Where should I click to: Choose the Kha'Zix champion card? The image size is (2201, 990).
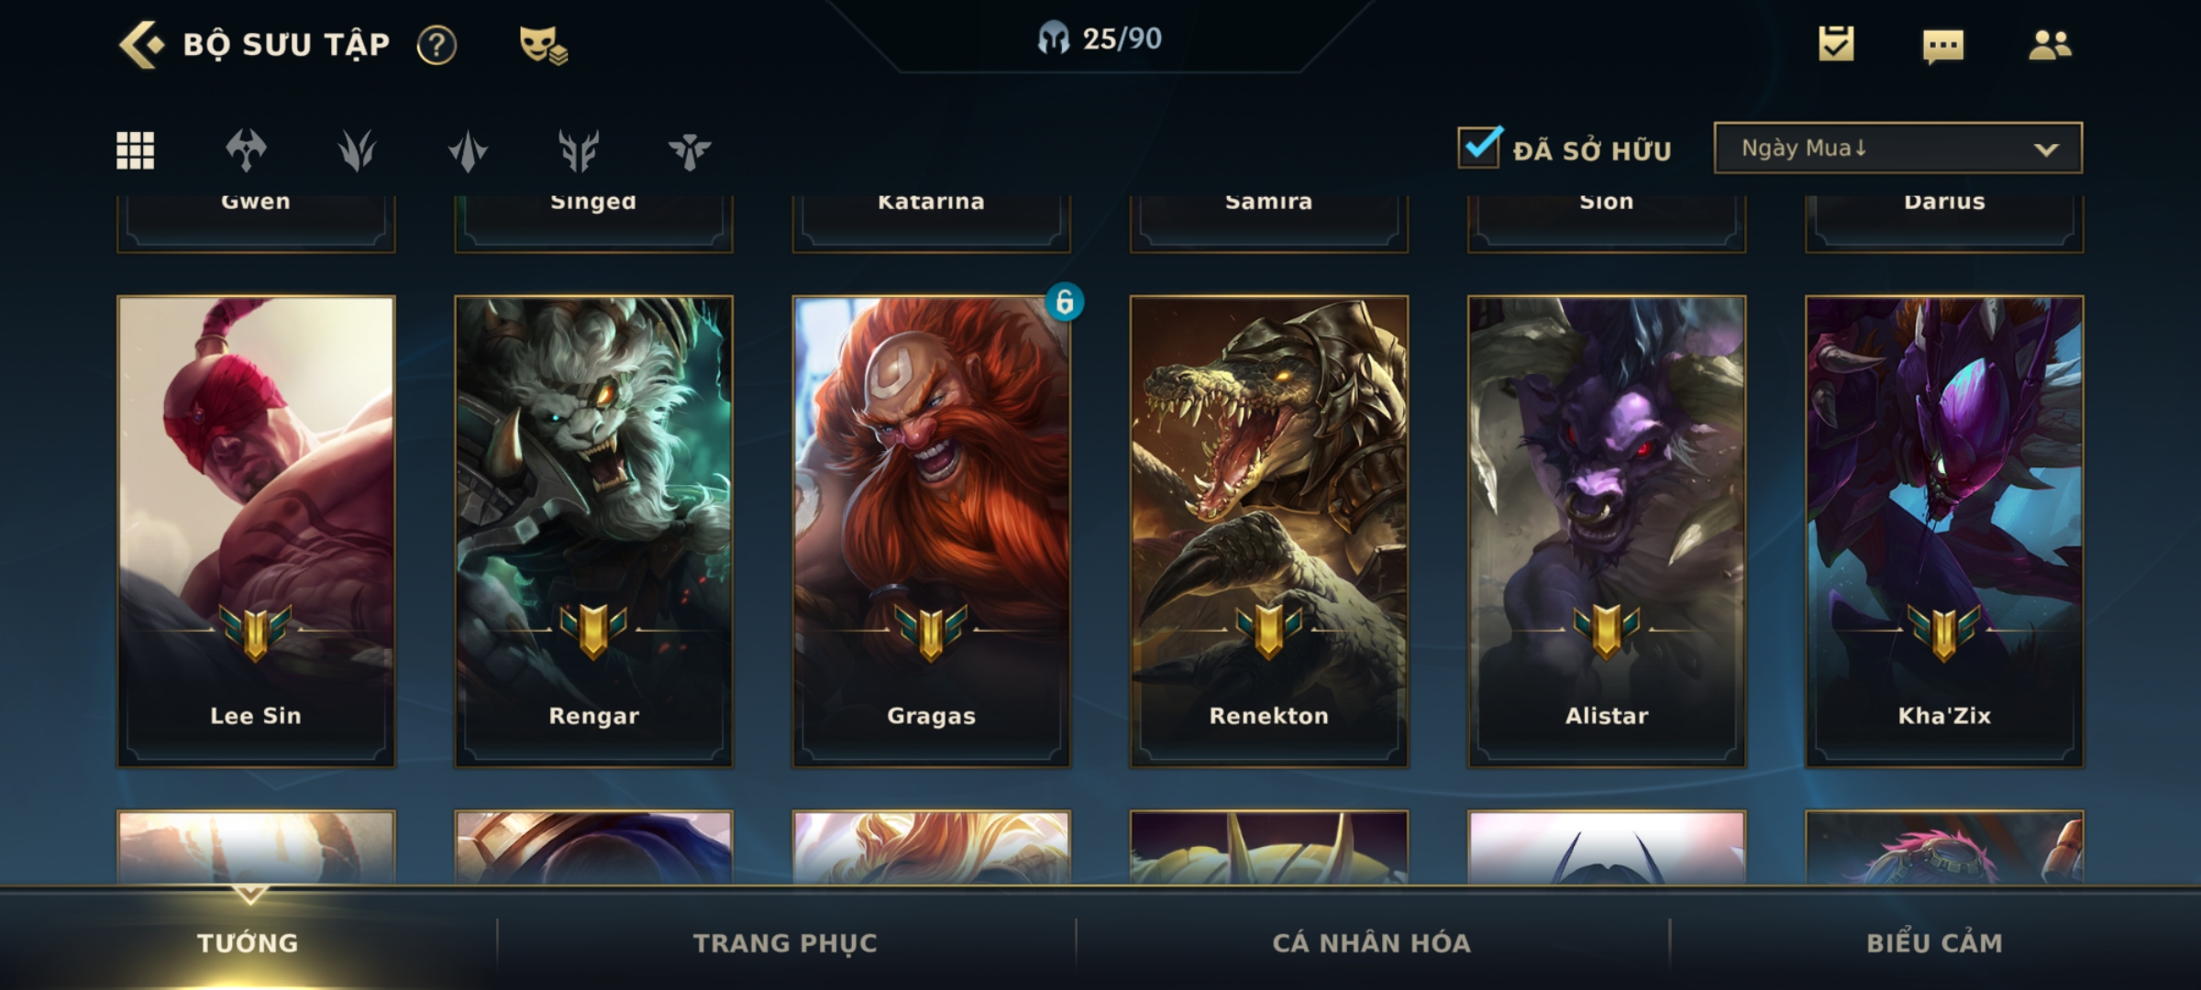click(1944, 531)
